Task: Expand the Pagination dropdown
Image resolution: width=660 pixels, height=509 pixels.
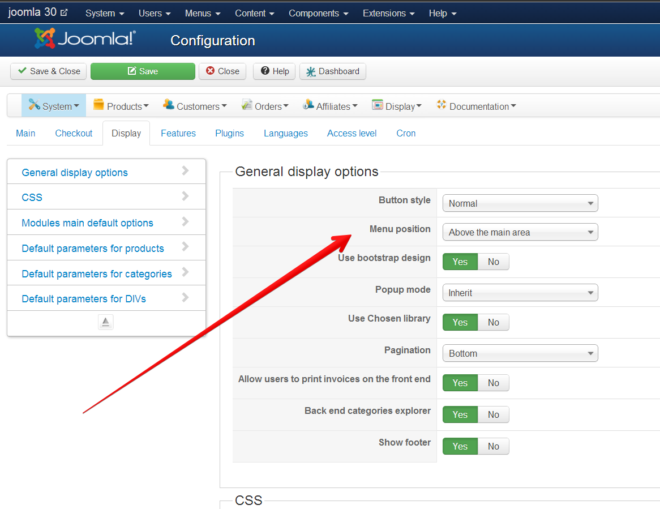Action: [x=520, y=353]
